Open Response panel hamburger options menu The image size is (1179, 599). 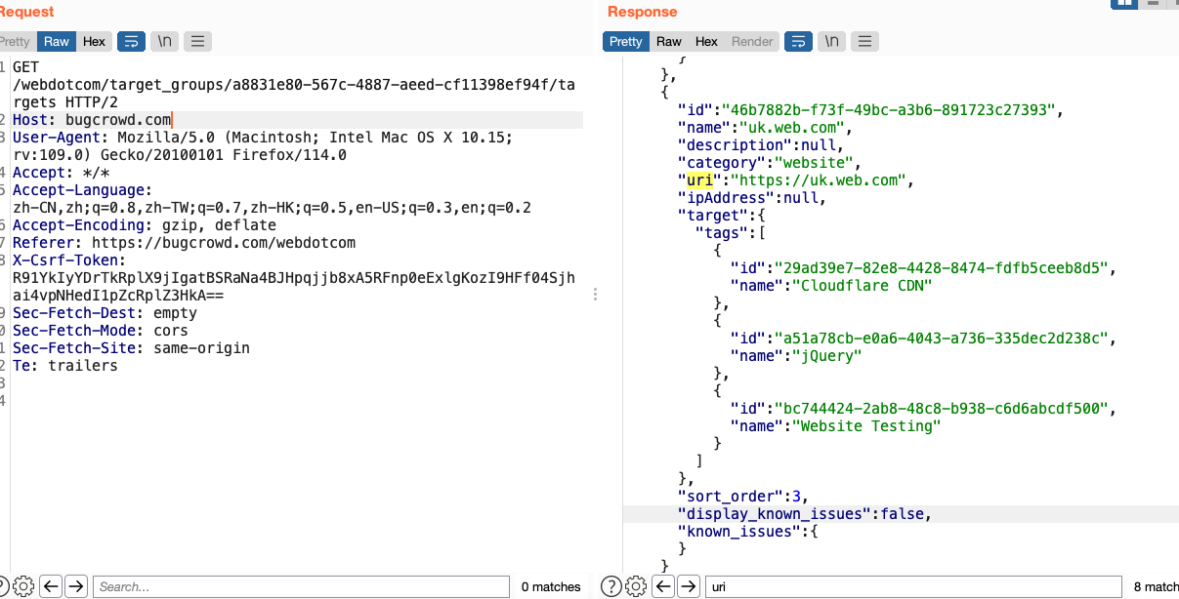coord(864,41)
